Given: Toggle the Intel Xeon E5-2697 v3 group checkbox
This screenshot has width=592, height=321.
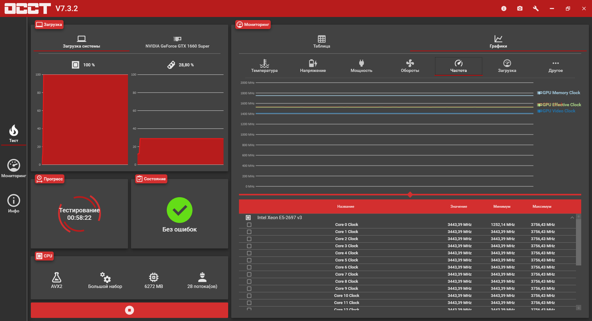Looking at the screenshot, I should click(x=248, y=218).
